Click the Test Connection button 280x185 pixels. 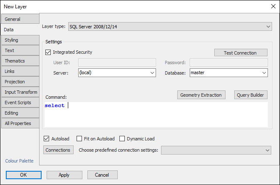(x=240, y=53)
